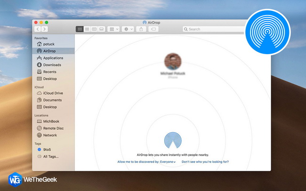Click the Edit Tags toolbar button
Image resolution: width=306 pixels, height=191 pixels.
pos(153,29)
